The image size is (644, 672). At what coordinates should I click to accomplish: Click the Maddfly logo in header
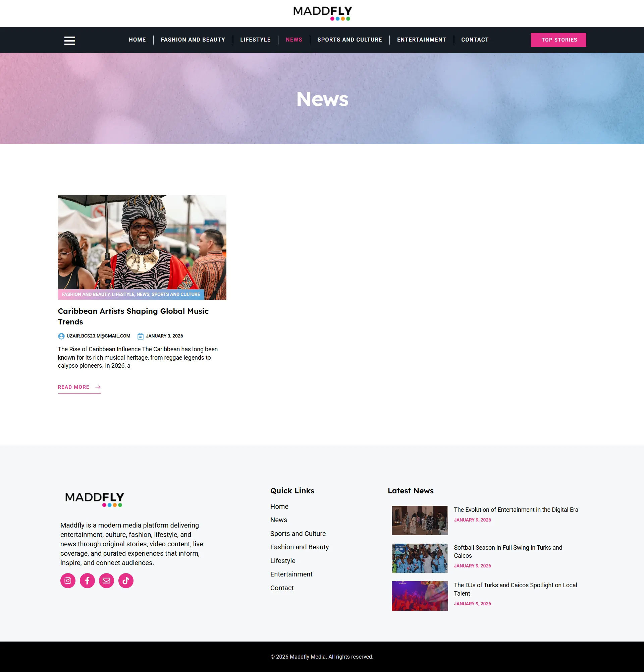coord(322,13)
